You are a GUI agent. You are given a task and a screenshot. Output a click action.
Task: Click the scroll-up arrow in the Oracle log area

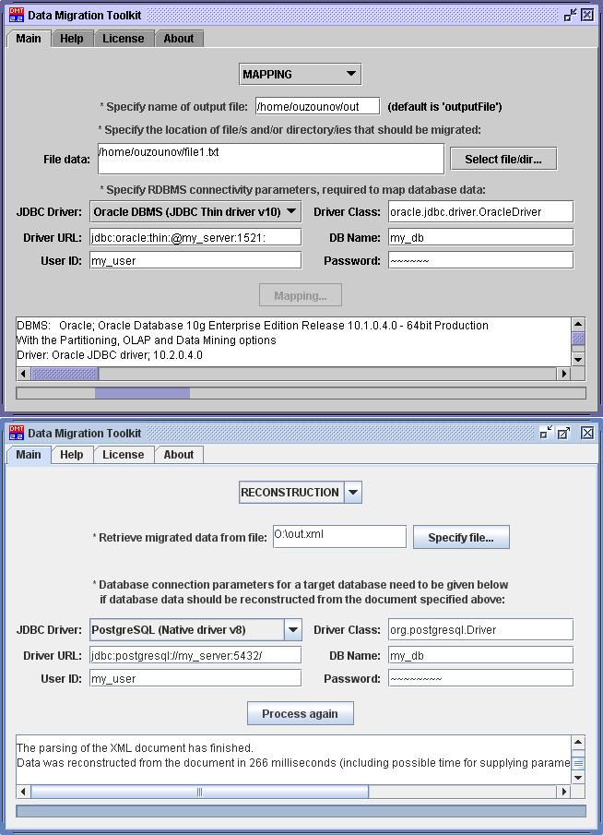(578, 325)
